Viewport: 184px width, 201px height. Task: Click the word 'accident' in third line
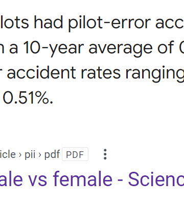point(41,73)
